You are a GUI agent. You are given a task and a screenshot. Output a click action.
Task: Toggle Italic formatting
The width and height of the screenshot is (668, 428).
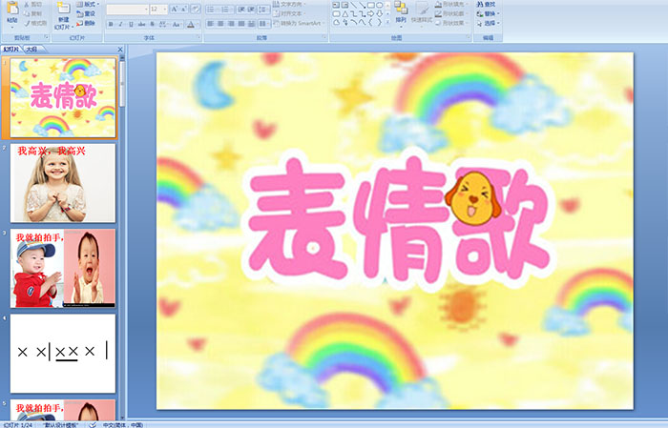[x=121, y=24]
